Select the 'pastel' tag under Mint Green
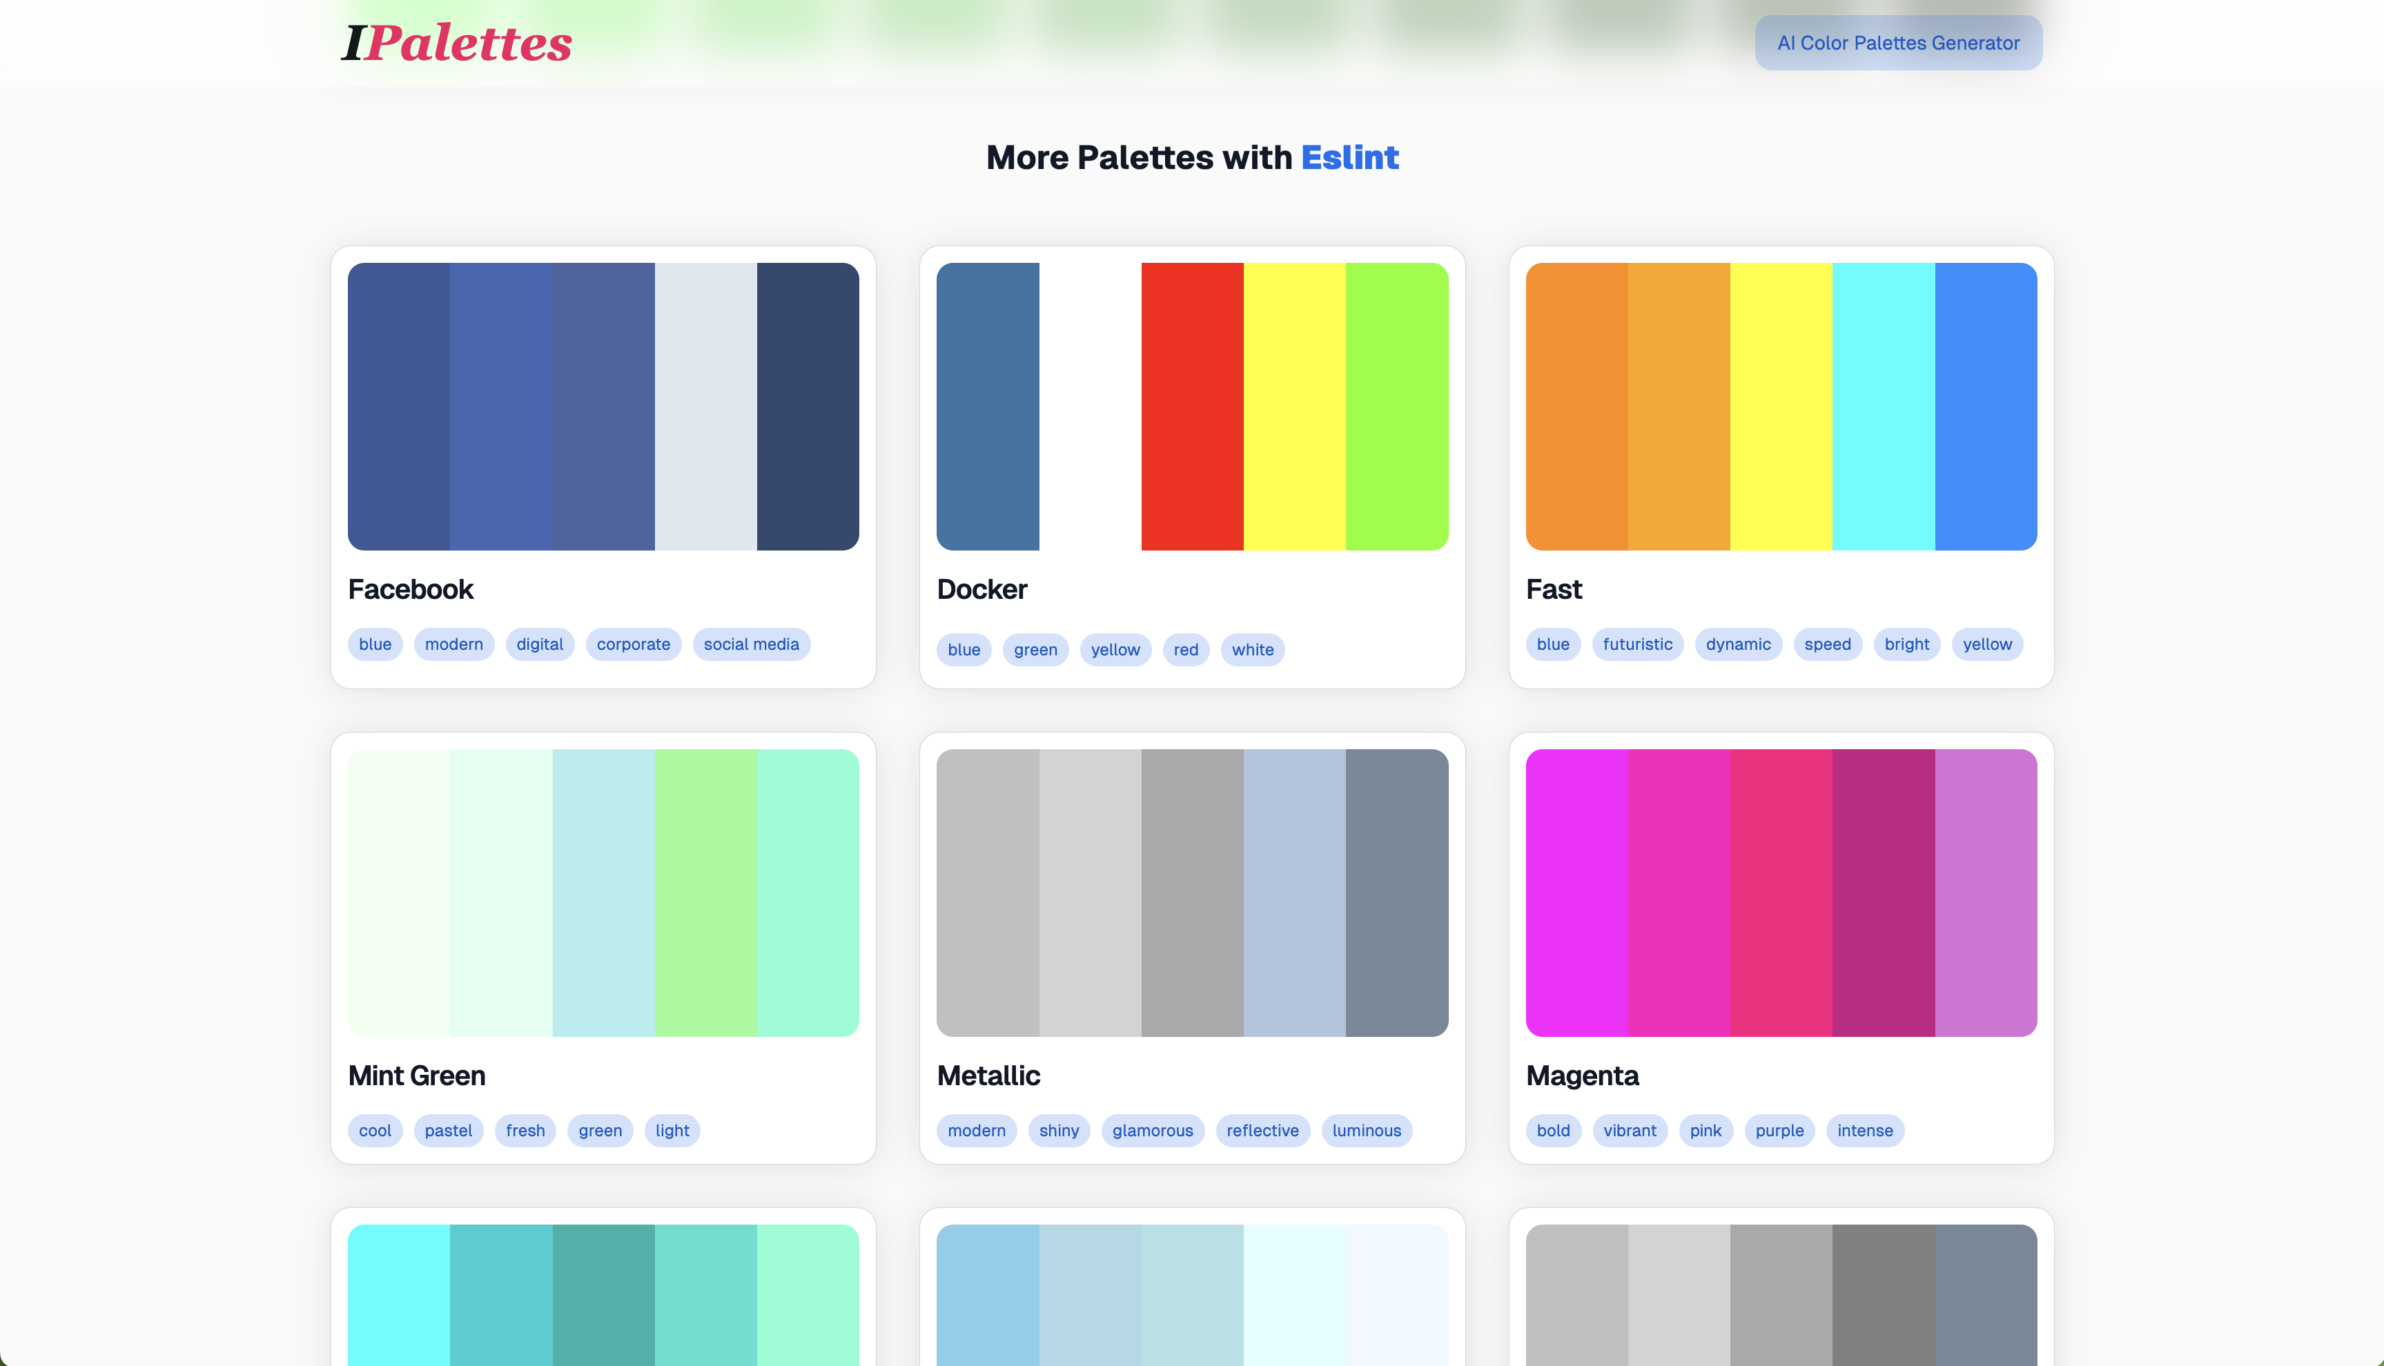Image resolution: width=2384 pixels, height=1366 pixels. pos(448,1131)
